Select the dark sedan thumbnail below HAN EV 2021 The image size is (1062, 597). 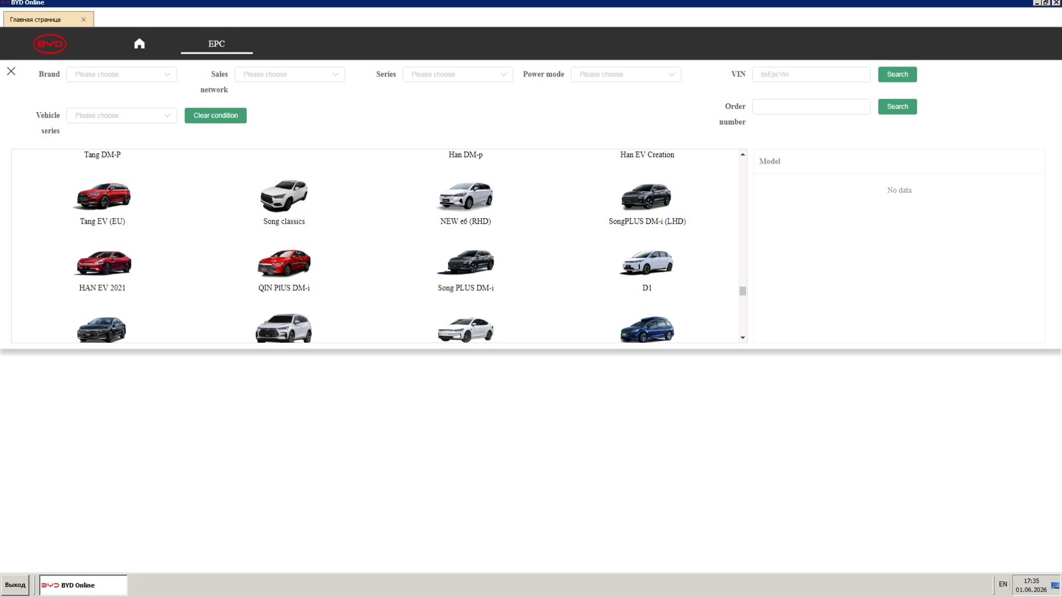point(102,330)
